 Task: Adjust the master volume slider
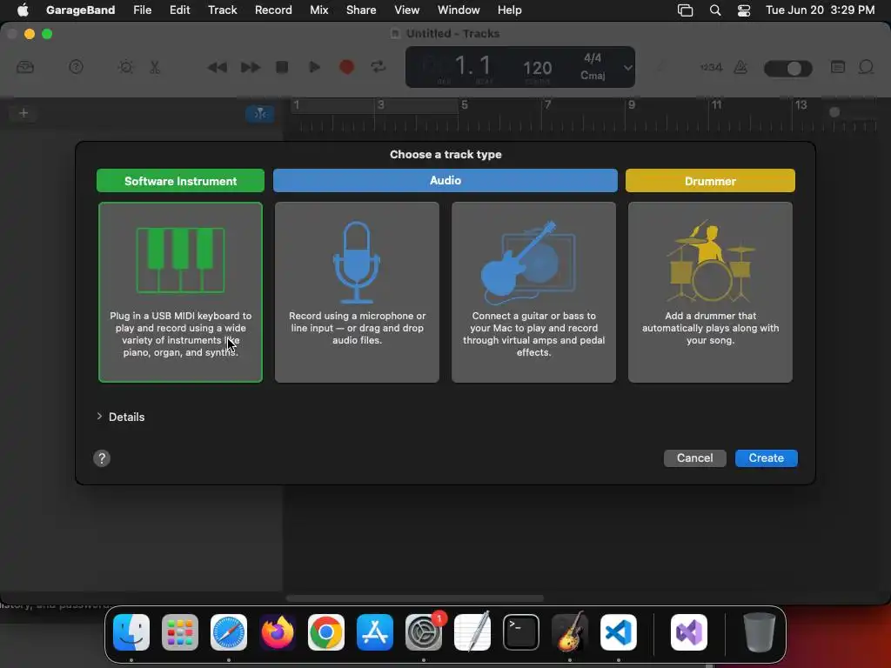(788, 68)
